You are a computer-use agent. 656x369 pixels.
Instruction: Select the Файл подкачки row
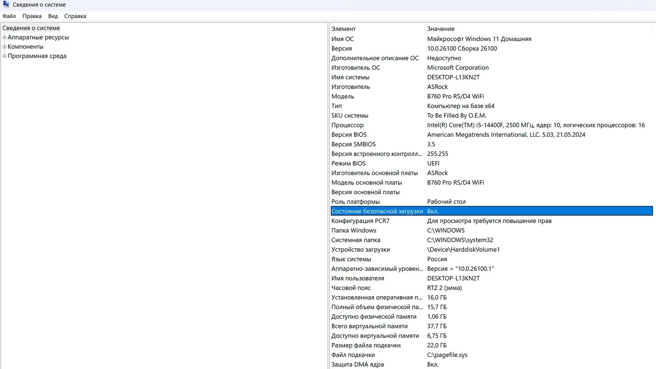point(376,355)
